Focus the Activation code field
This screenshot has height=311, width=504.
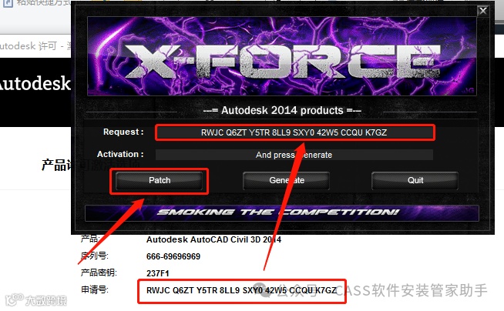pyautogui.click(x=294, y=155)
